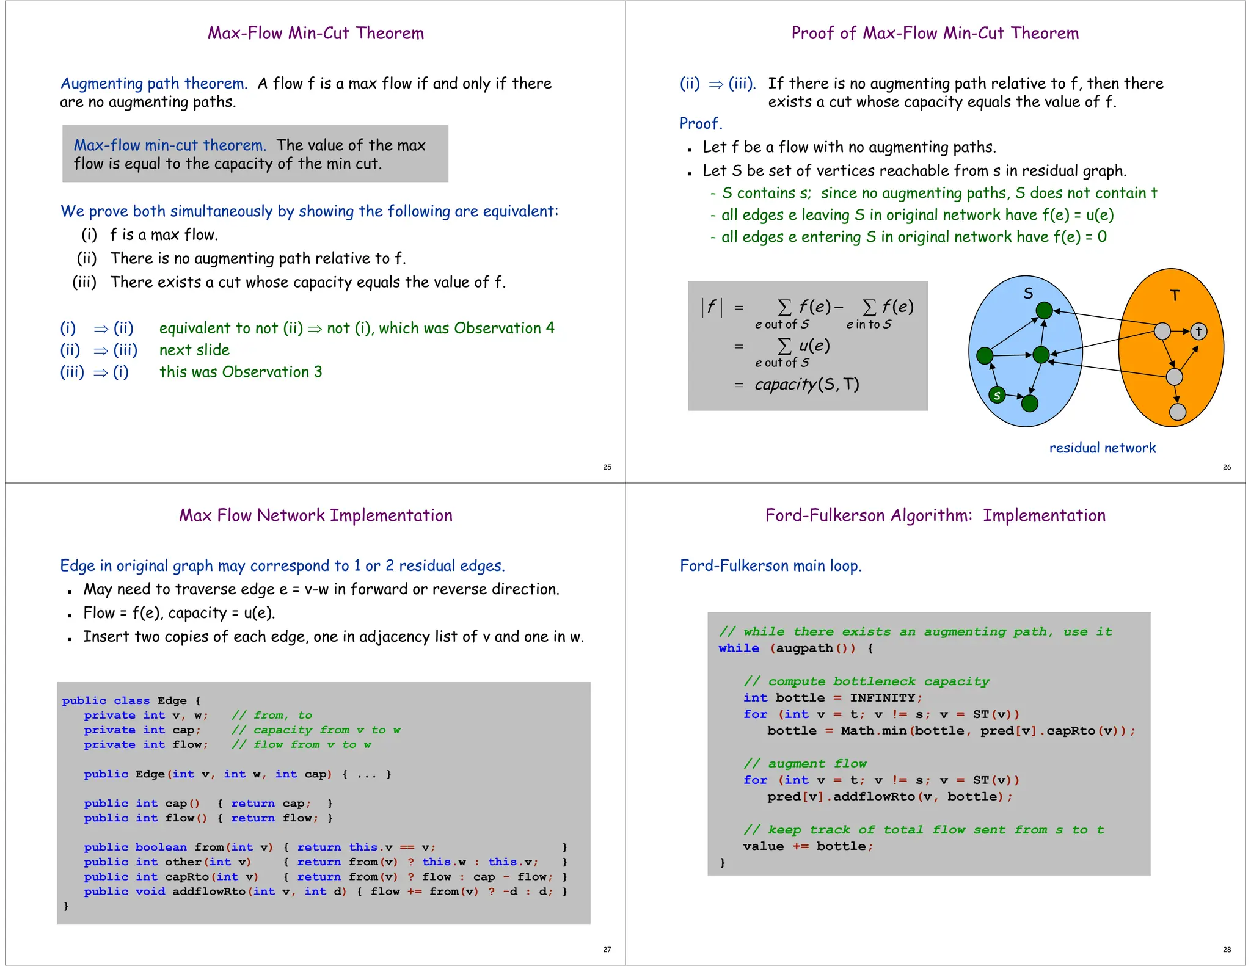
Task: Click the 'capacity(S, T)' formula line
Action: click(x=806, y=384)
